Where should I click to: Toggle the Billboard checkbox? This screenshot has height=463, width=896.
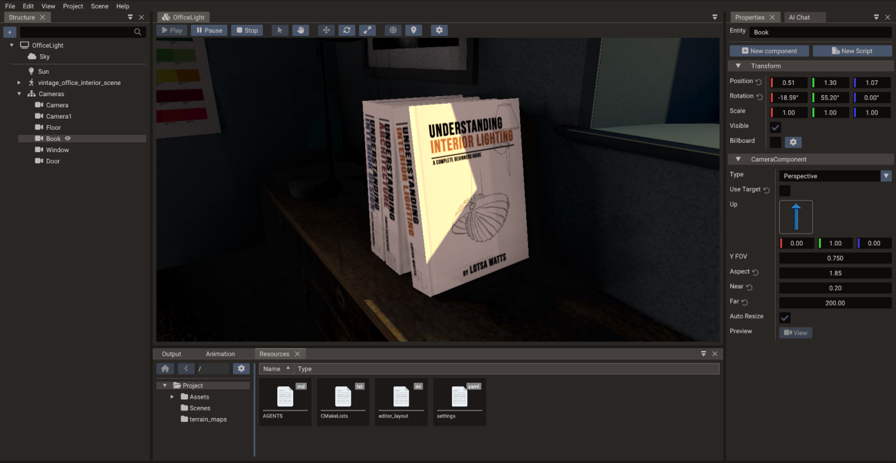click(776, 142)
